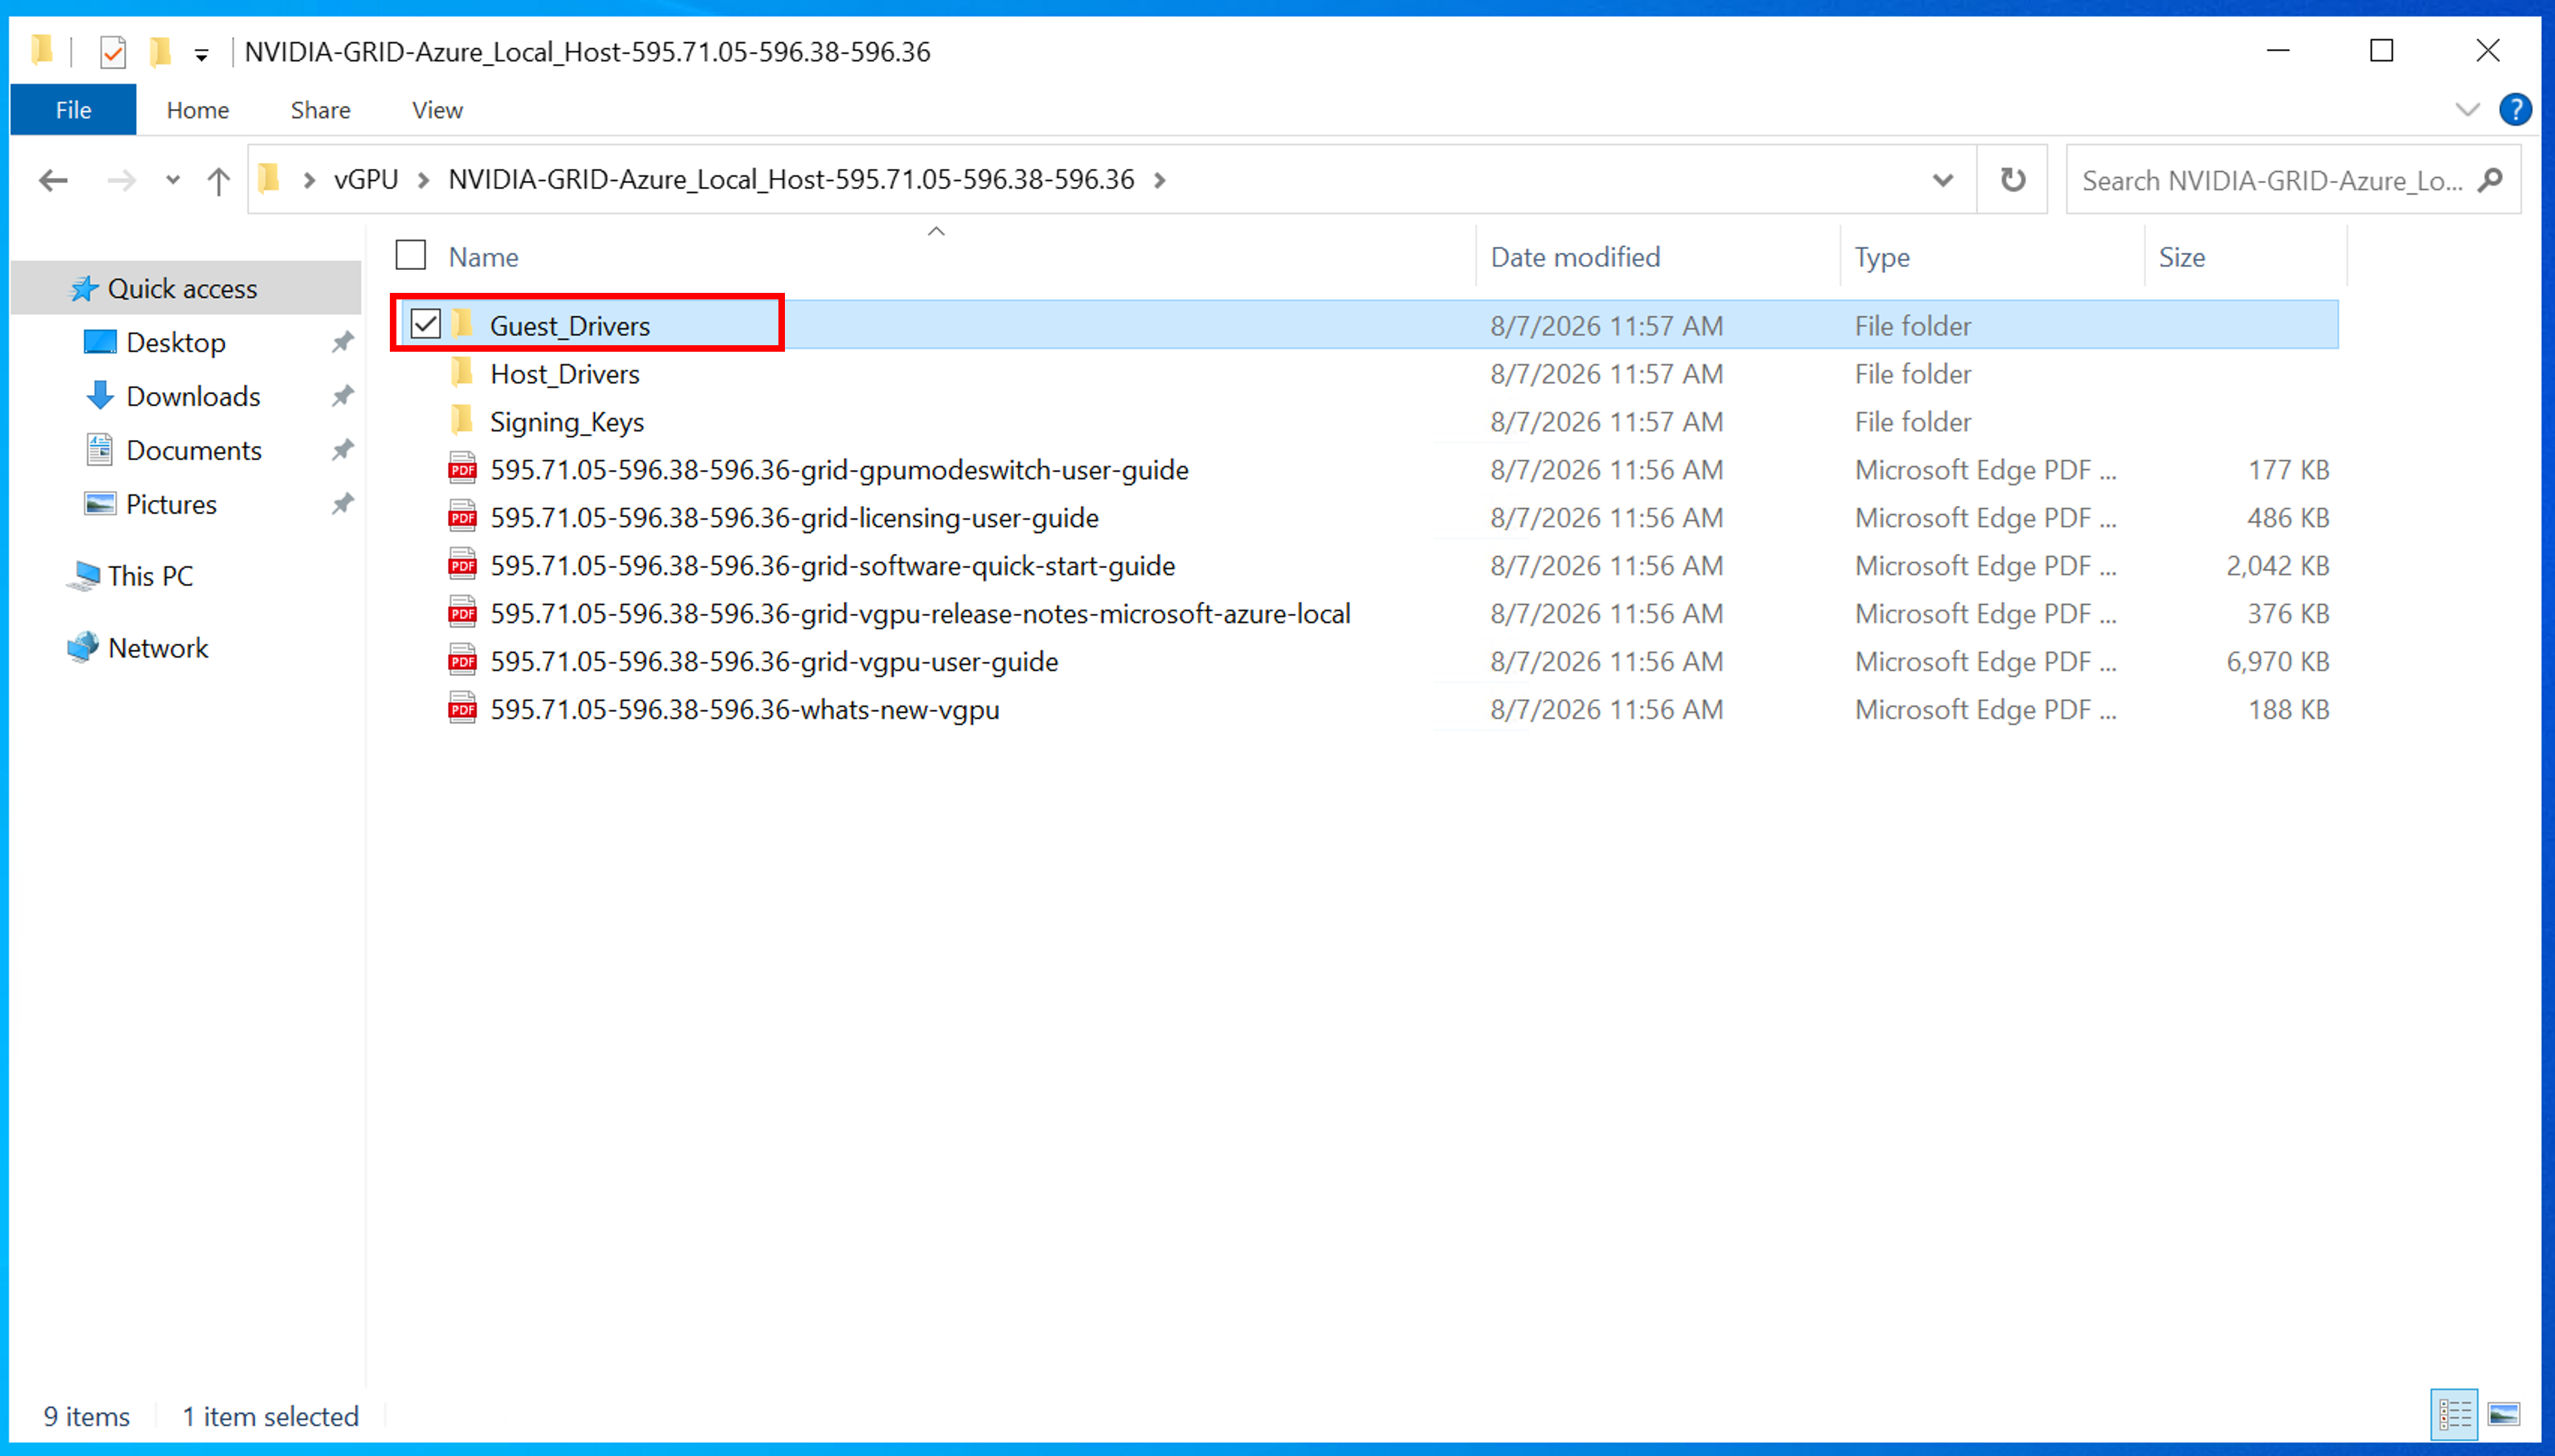This screenshot has height=1456, width=2555.
Task: Click the pin icon next to Downloads
Action: pos(343,396)
